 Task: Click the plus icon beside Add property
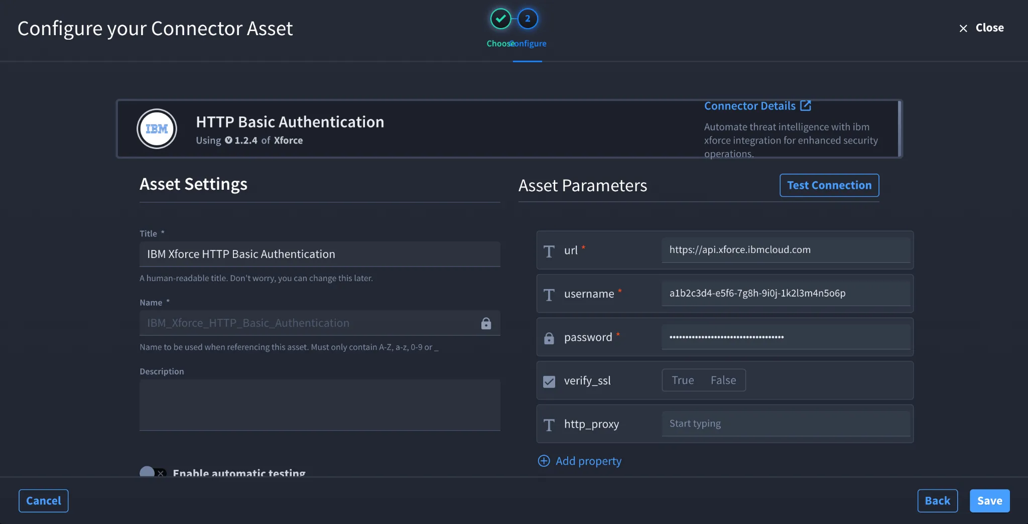pyautogui.click(x=544, y=461)
